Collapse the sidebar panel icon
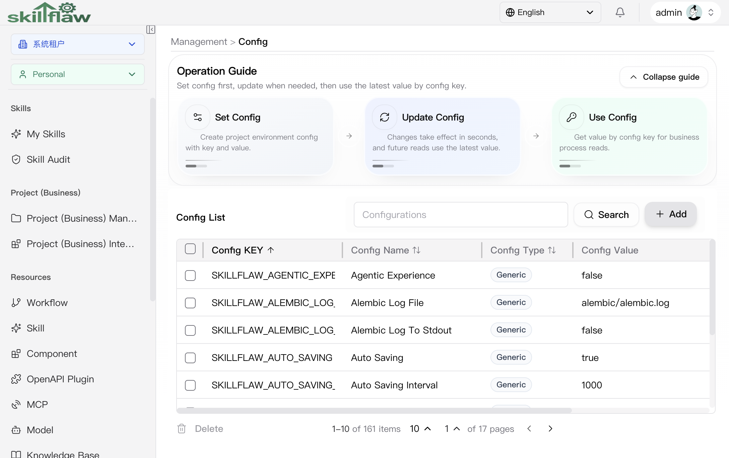The width and height of the screenshot is (729, 458). pos(150,29)
